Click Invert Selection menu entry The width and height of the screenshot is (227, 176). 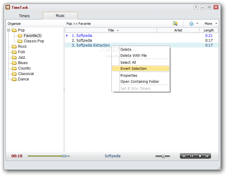[x=141, y=68]
